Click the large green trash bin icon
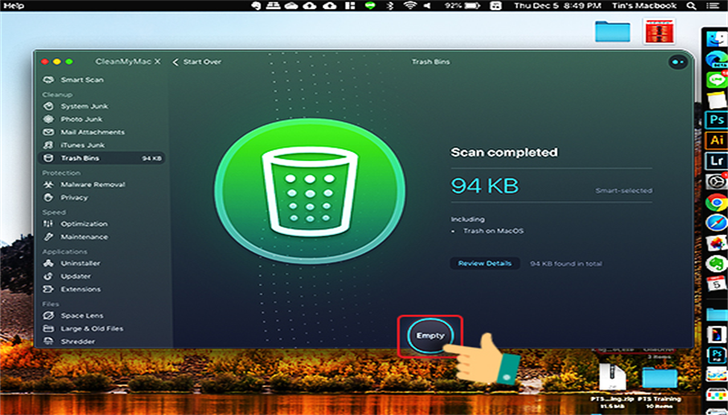 click(x=309, y=191)
